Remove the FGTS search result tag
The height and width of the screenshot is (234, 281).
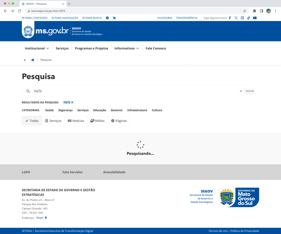point(72,102)
